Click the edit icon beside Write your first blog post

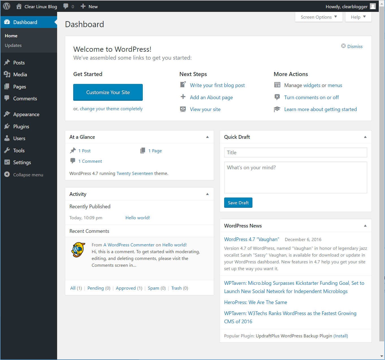(x=183, y=85)
